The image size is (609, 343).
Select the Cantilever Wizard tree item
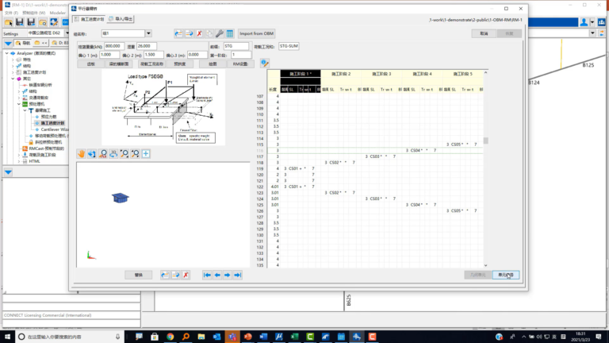pyautogui.click(x=54, y=129)
